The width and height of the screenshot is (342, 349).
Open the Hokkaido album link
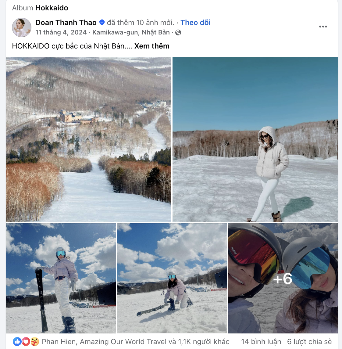click(52, 8)
